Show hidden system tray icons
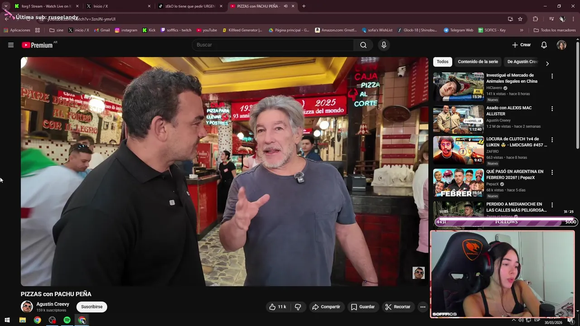This screenshot has width=580, height=326. coord(514,320)
